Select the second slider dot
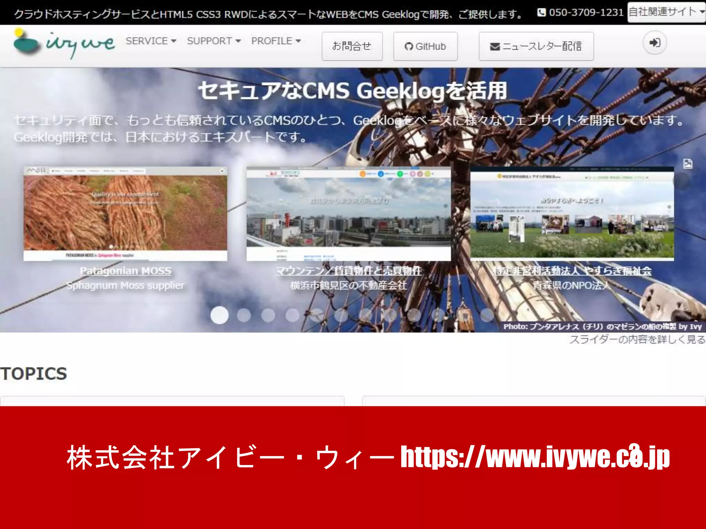The image size is (706, 529). (x=244, y=315)
